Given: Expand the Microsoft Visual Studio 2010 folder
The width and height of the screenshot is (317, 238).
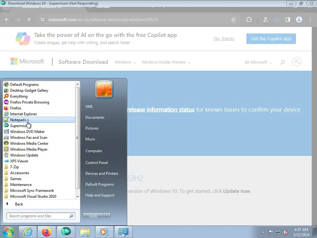Looking at the screenshot, I should 39,196.
